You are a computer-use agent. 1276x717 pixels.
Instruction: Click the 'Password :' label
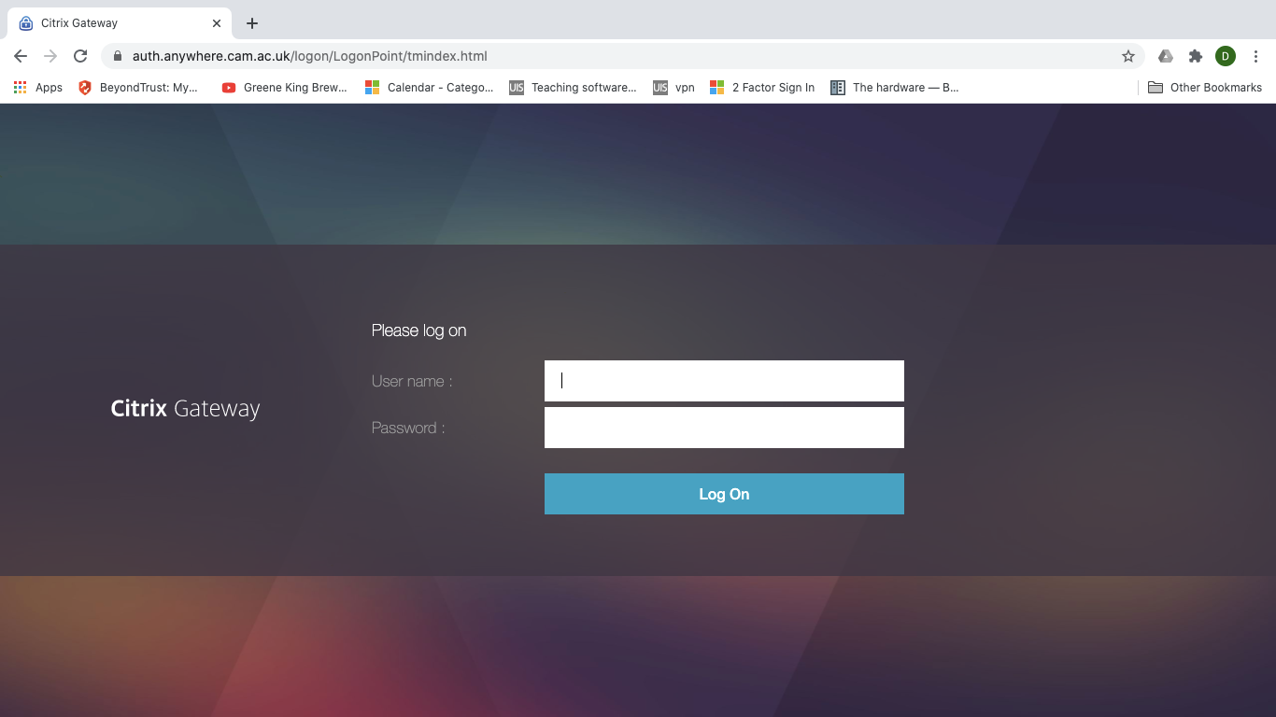pos(408,428)
